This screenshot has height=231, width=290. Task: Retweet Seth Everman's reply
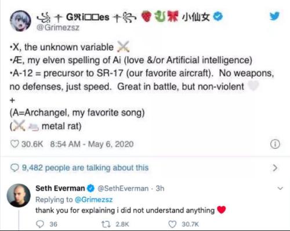click(x=106, y=224)
